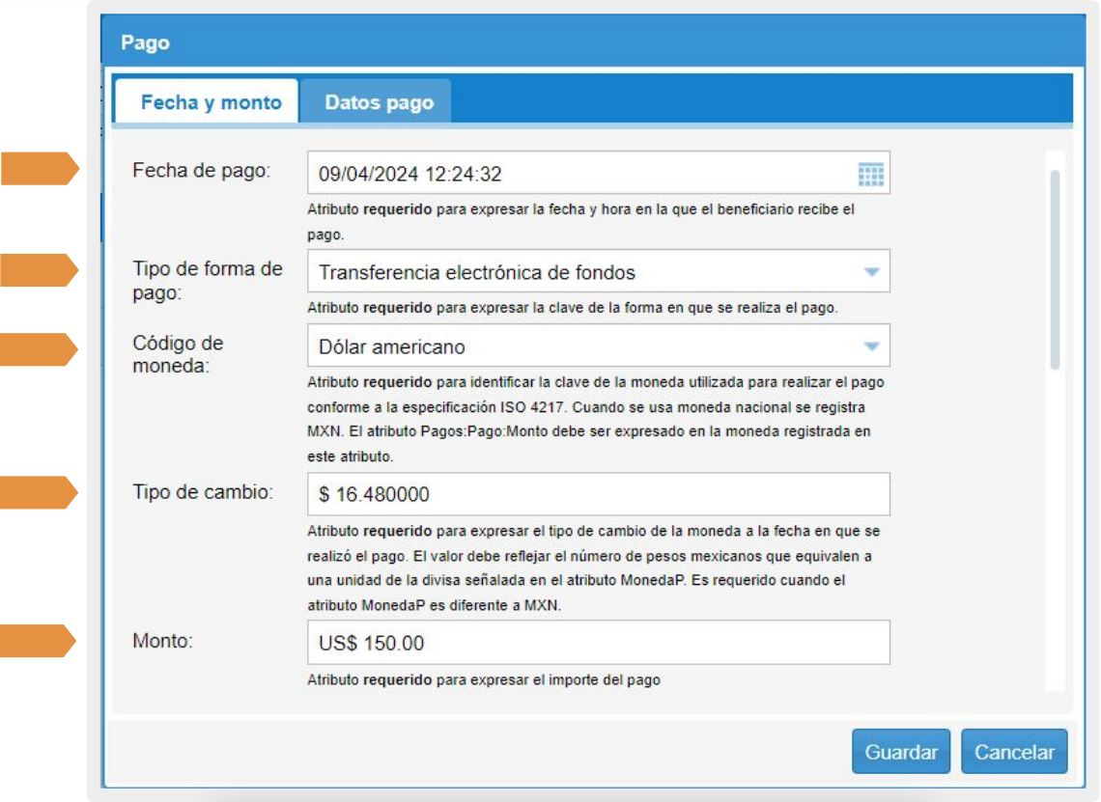Cancel the payment dialog with Cancelar
This screenshot has width=1101, height=802.
point(1013,753)
